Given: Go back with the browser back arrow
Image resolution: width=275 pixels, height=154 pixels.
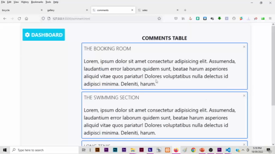Looking at the screenshot, I should 5,18.
